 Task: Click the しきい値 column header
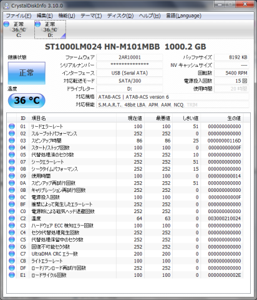(x=187, y=118)
